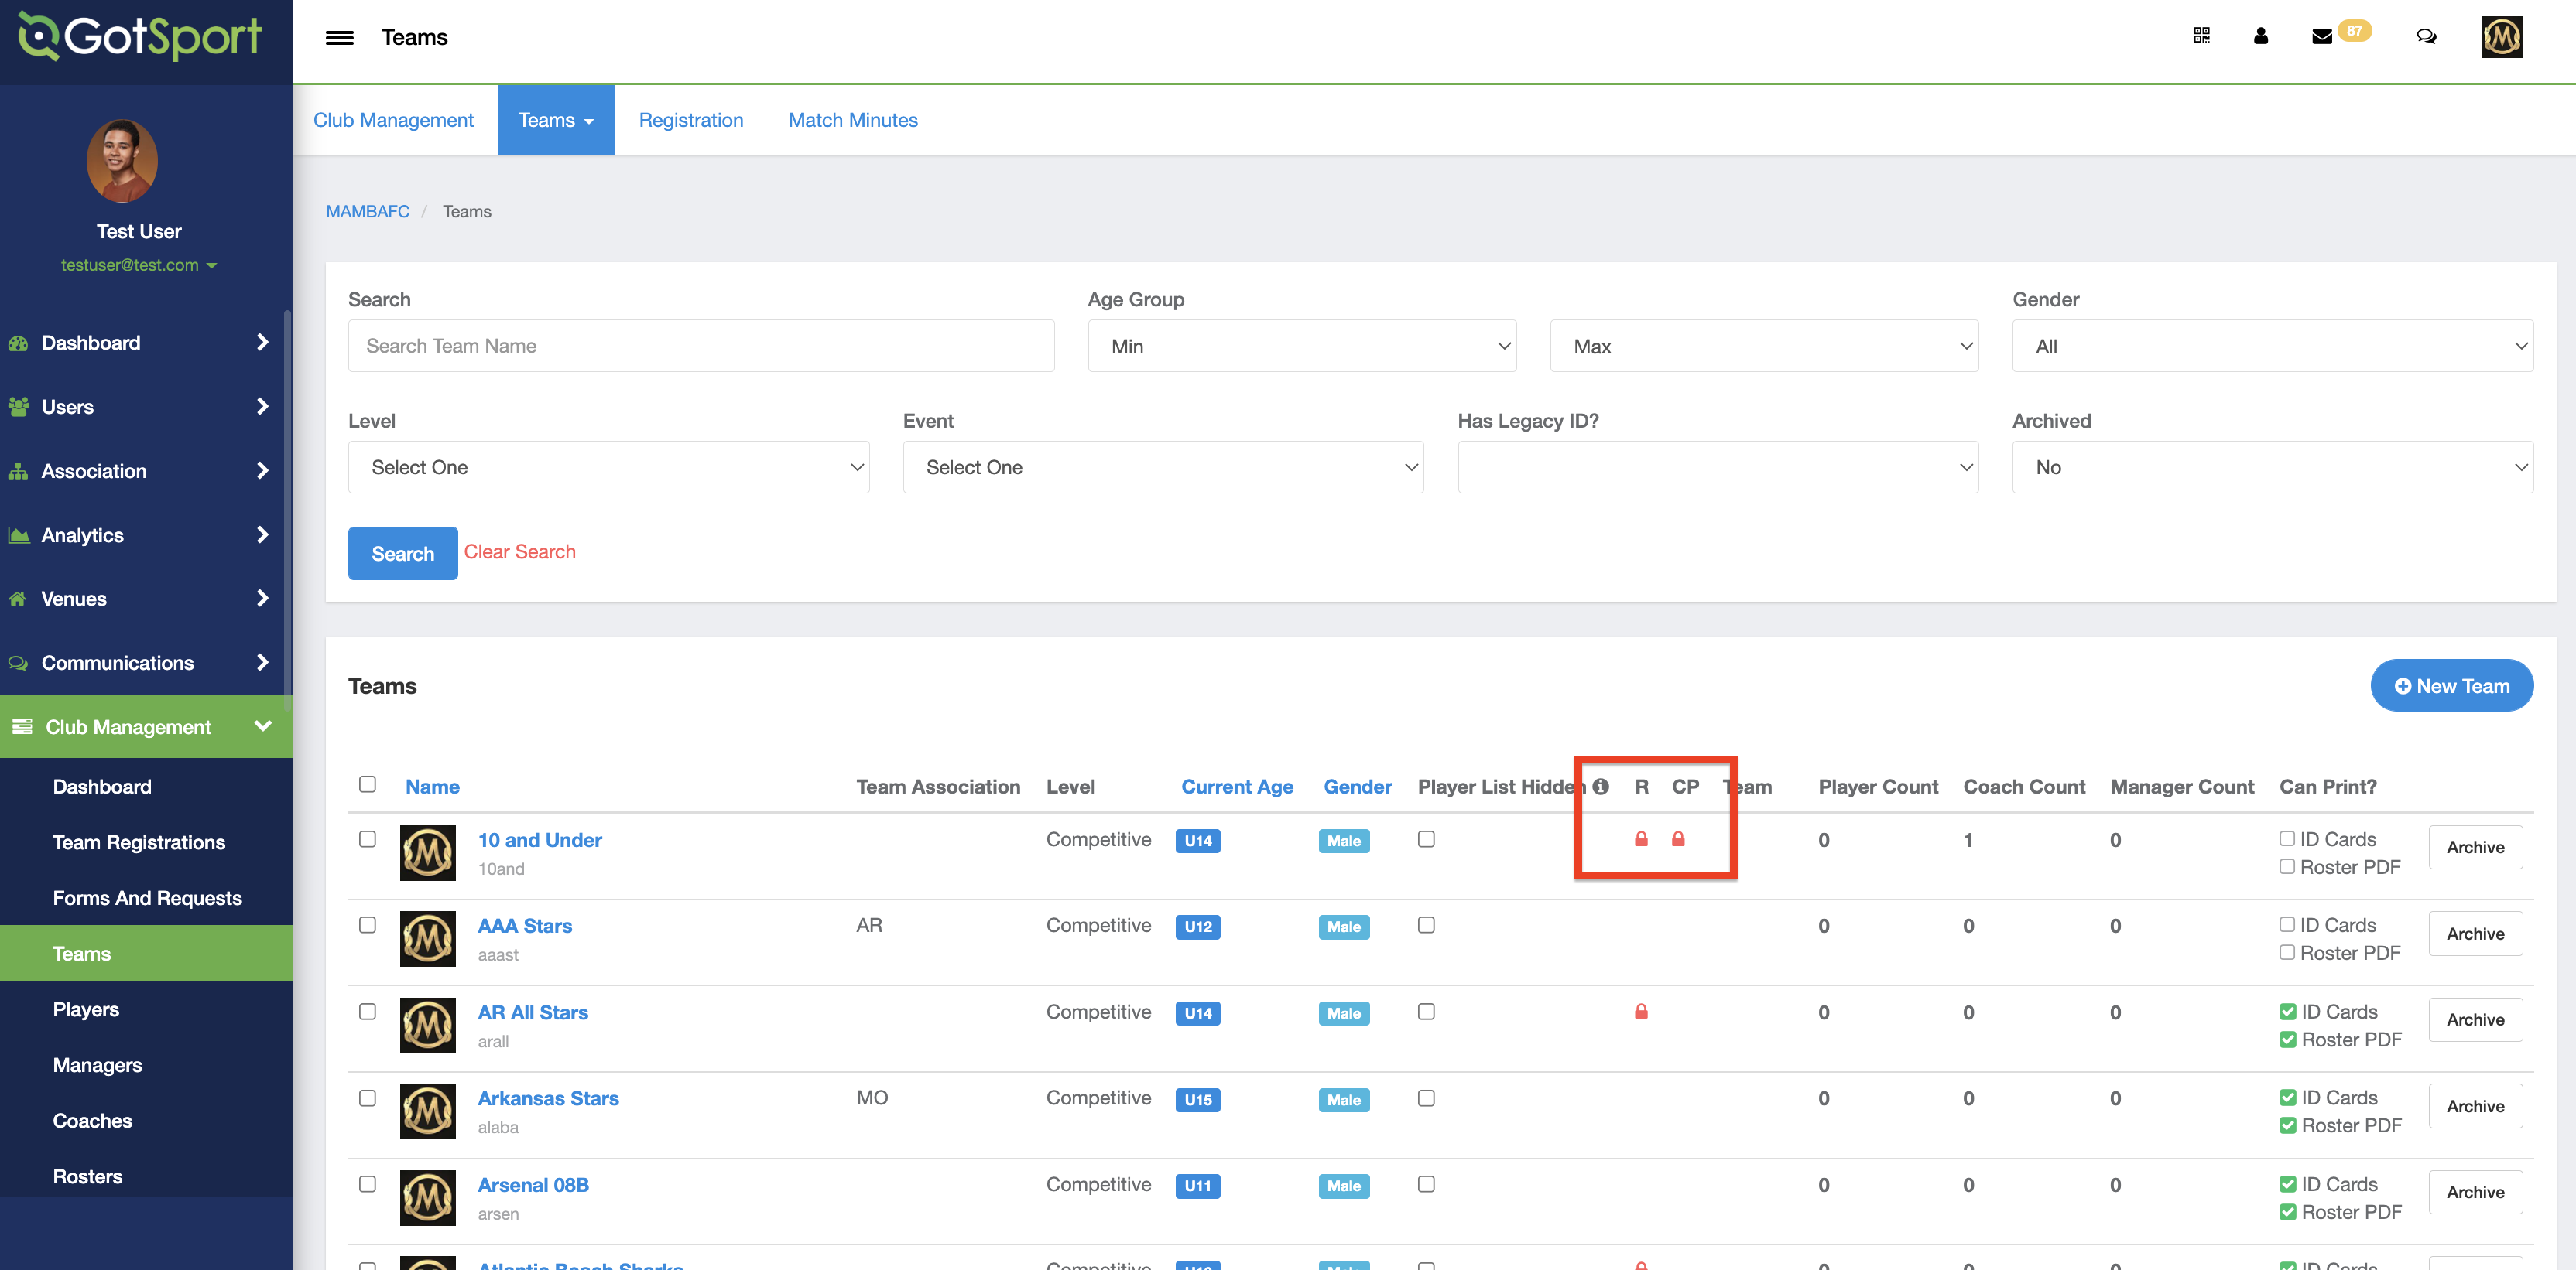Click the New Team button
Screen dimensions: 2576x1270
pos(2451,685)
